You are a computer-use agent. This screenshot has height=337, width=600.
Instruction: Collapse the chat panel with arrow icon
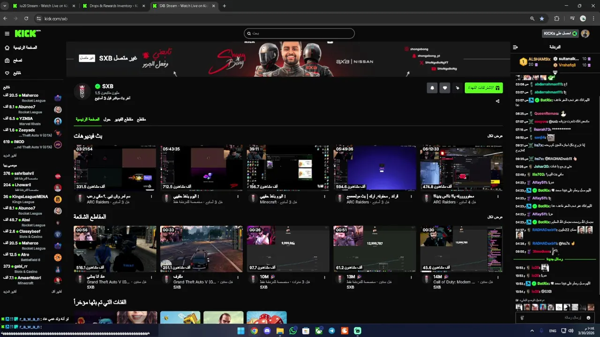click(x=515, y=47)
